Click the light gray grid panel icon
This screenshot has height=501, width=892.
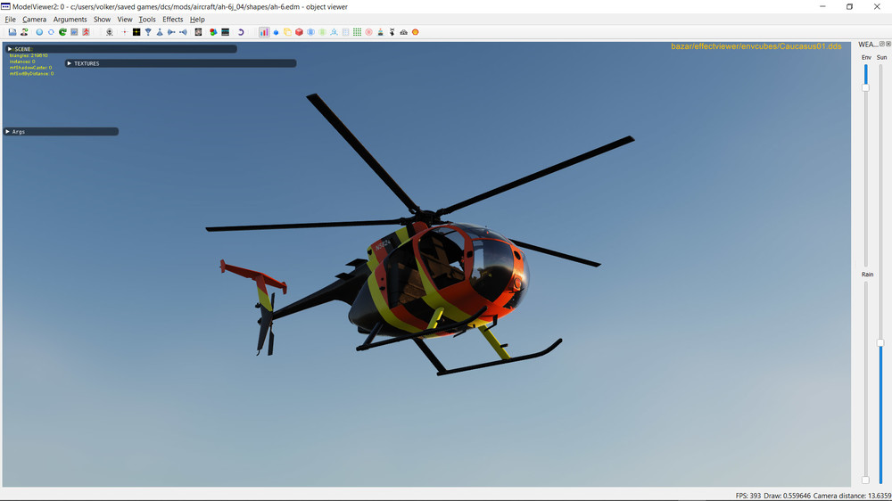point(345,32)
